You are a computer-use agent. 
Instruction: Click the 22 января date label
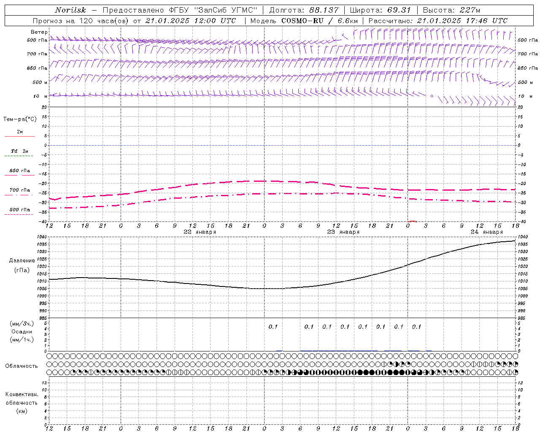click(x=200, y=232)
